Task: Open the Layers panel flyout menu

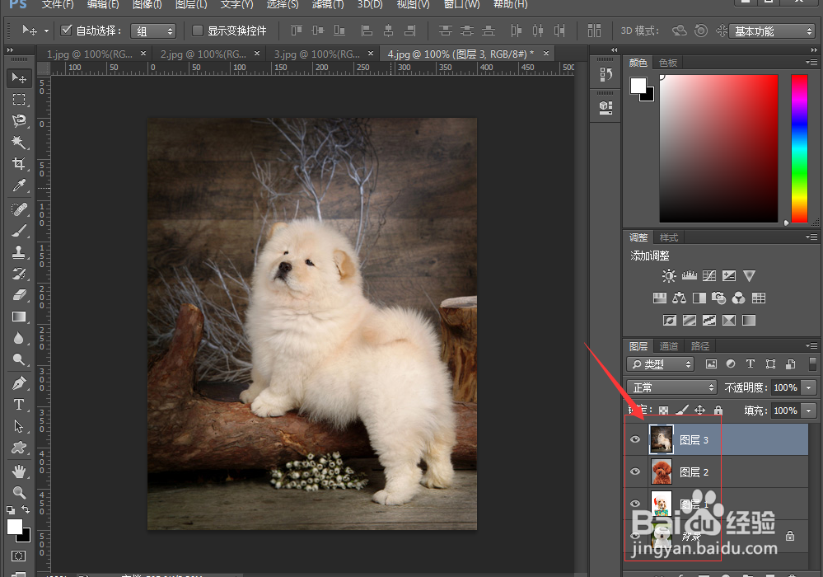Action: click(x=811, y=346)
